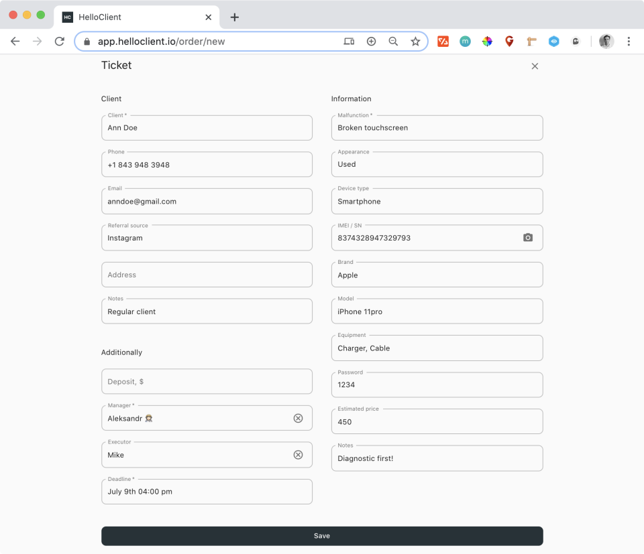This screenshot has height=554, width=644.
Task: Select the Appearance field showing Used
Action: (x=437, y=164)
